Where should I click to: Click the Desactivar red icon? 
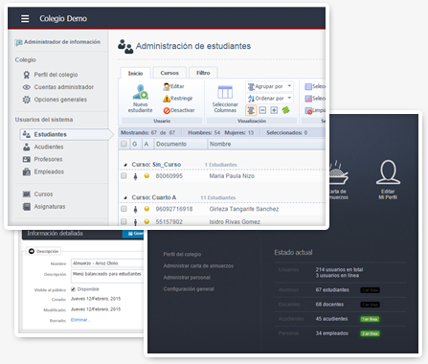click(x=167, y=110)
